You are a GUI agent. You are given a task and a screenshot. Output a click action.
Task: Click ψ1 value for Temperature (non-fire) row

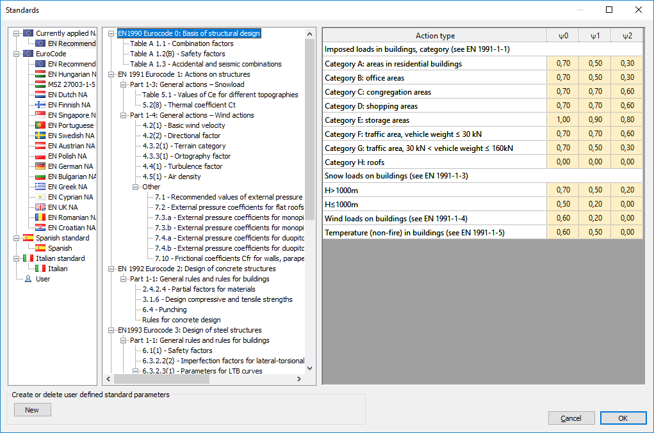[595, 232]
